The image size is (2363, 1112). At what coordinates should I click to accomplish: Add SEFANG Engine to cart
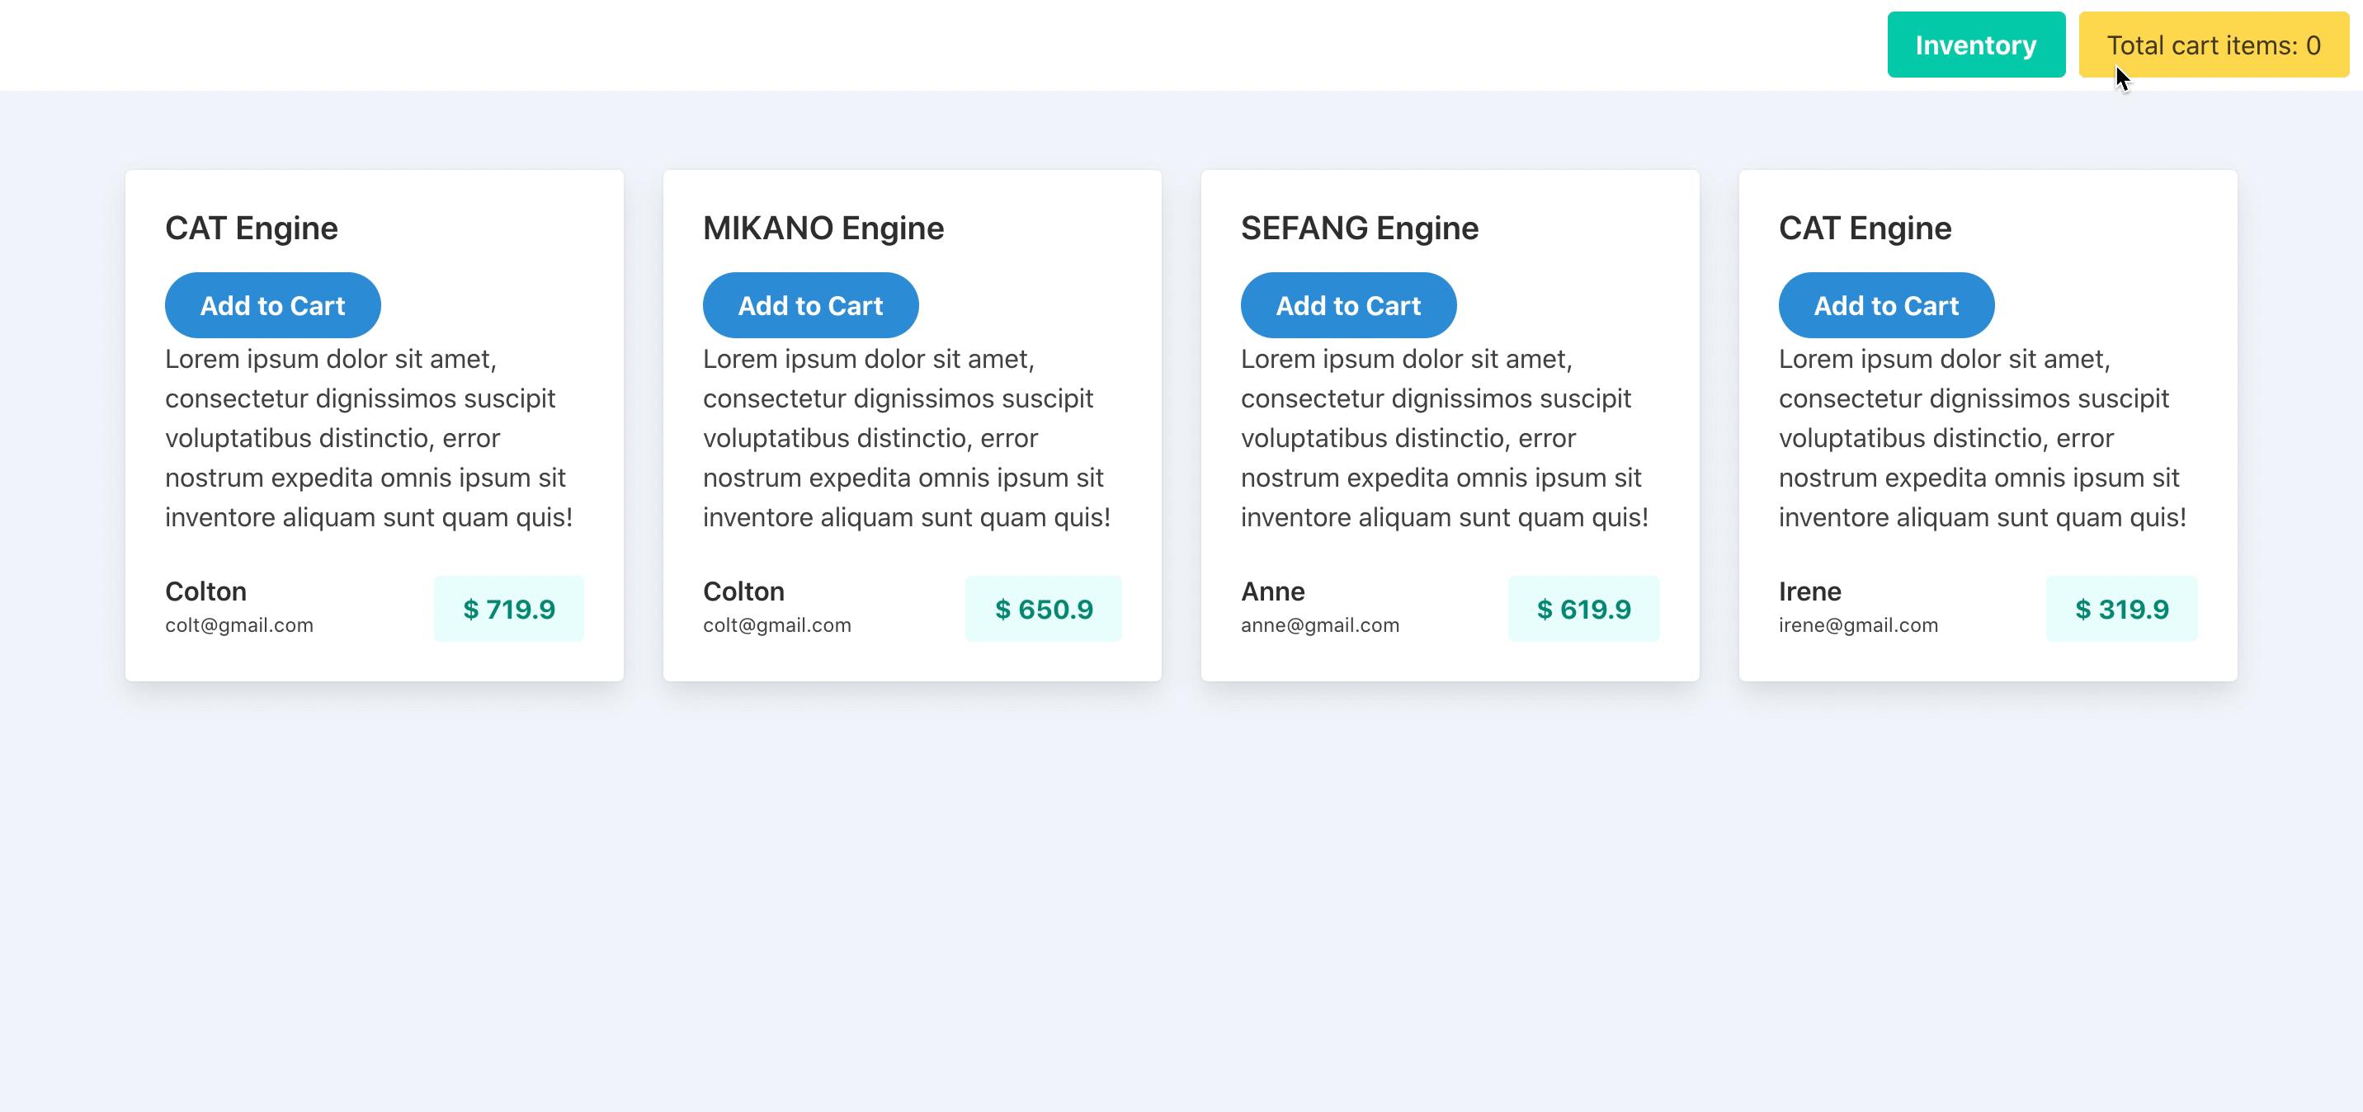pyautogui.click(x=1348, y=305)
